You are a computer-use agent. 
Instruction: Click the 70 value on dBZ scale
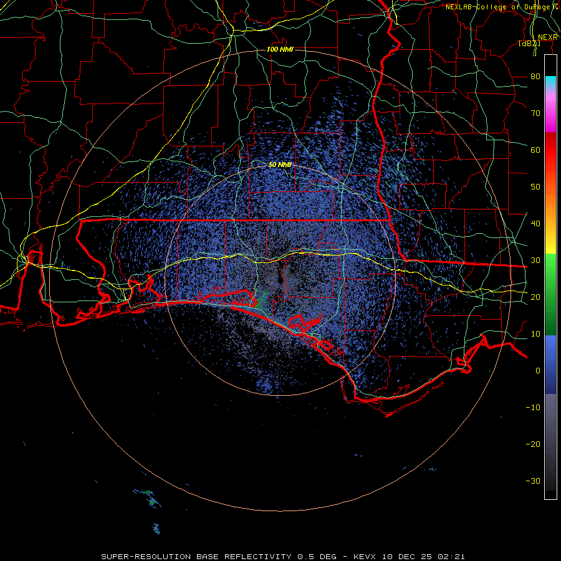pos(535,113)
